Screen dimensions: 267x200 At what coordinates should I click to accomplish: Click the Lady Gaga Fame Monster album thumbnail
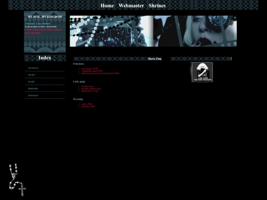201,72
